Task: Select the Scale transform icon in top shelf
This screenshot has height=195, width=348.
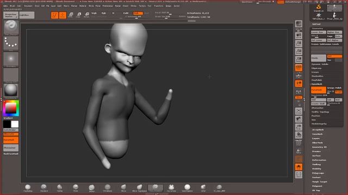Action: [79, 15]
